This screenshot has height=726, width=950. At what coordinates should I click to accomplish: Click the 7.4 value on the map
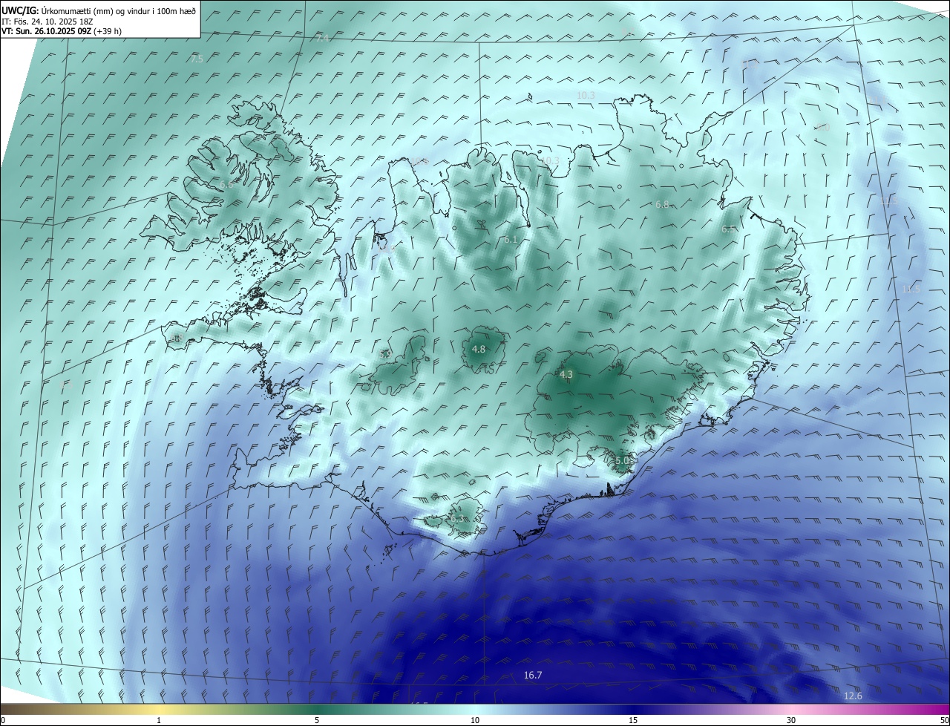pyautogui.click(x=321, y=38)
